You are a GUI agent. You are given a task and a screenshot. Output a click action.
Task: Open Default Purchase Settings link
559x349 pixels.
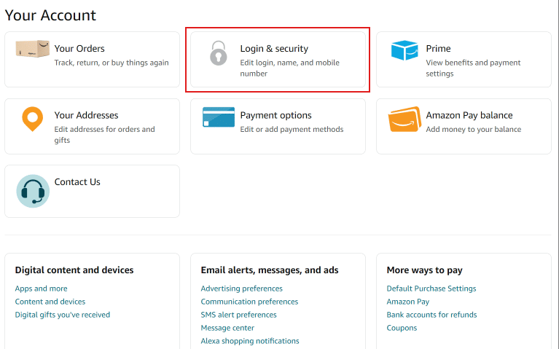431,289
